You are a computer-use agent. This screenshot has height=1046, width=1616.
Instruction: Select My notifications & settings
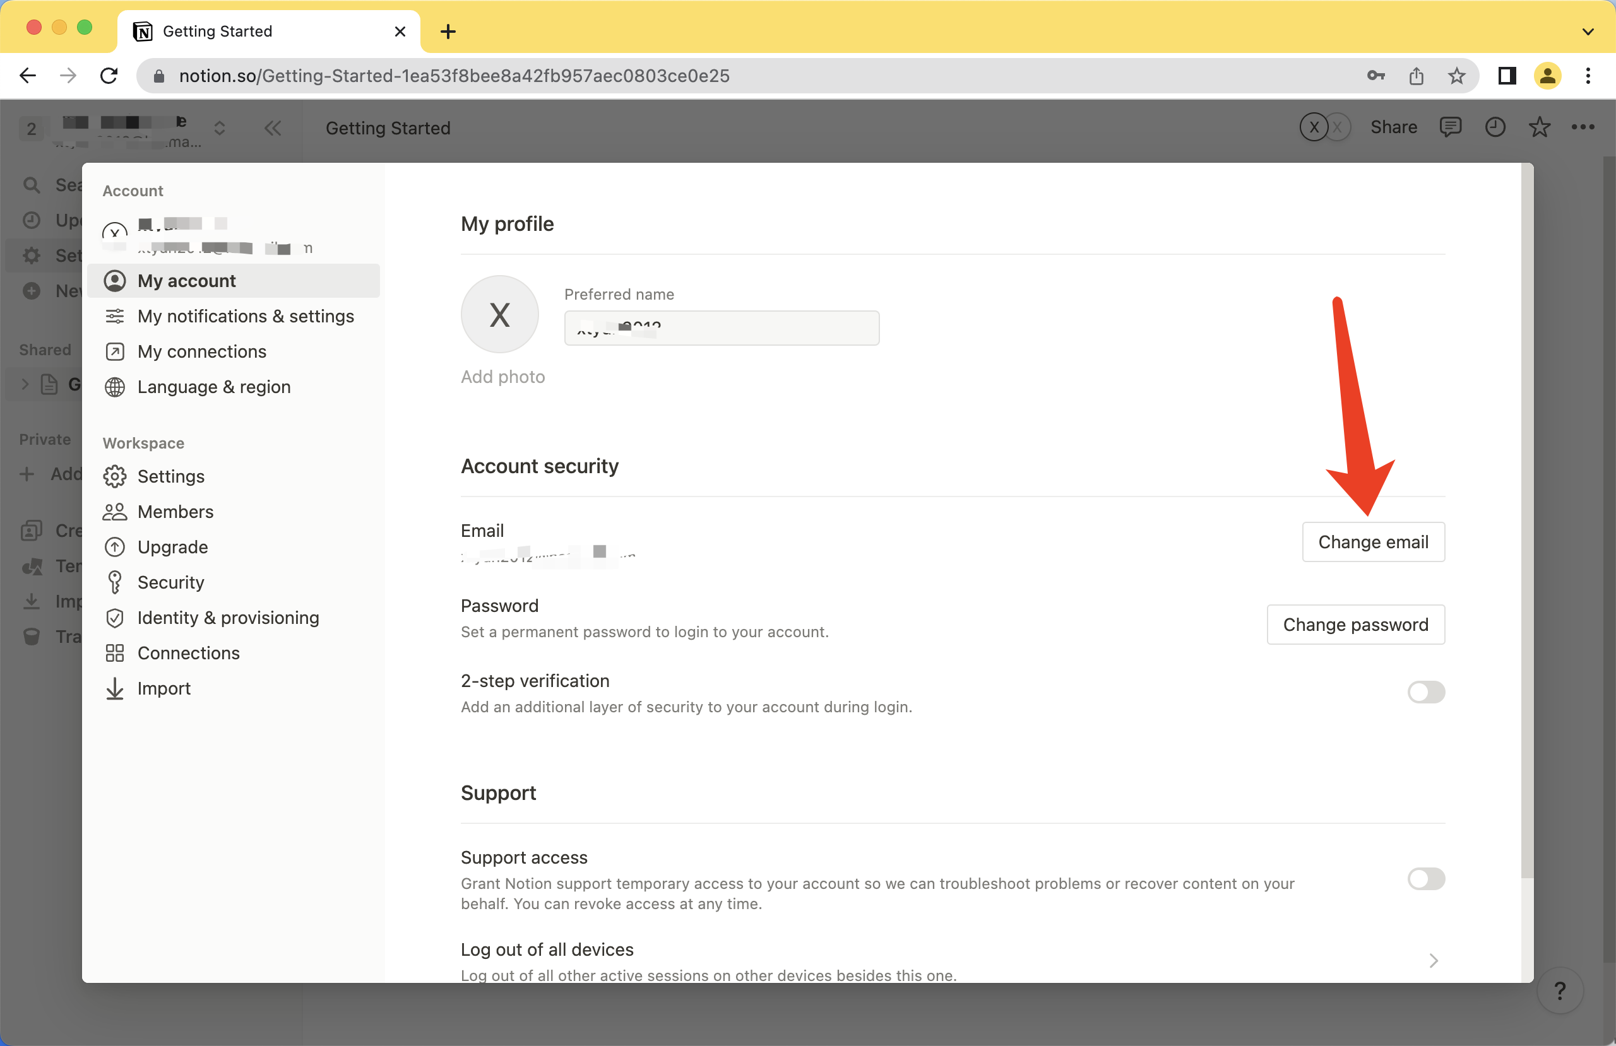click(245, 316)
